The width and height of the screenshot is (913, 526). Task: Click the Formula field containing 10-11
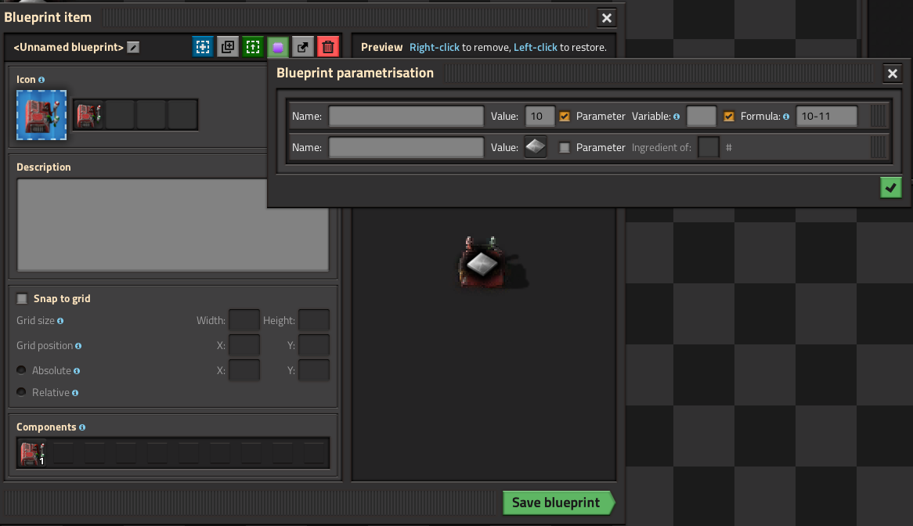coord(826,117)
